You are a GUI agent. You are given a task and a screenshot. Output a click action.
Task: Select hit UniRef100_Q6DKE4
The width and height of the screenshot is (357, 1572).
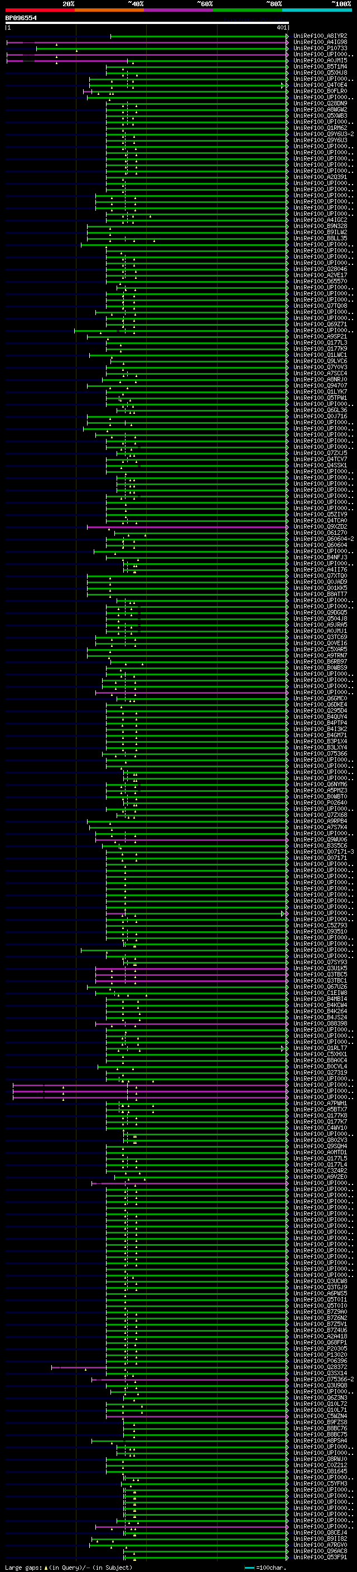320,704
